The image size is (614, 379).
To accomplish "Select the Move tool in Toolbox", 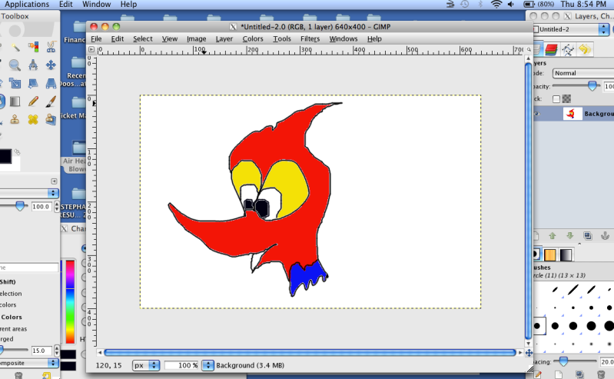I will click(51, 65).
